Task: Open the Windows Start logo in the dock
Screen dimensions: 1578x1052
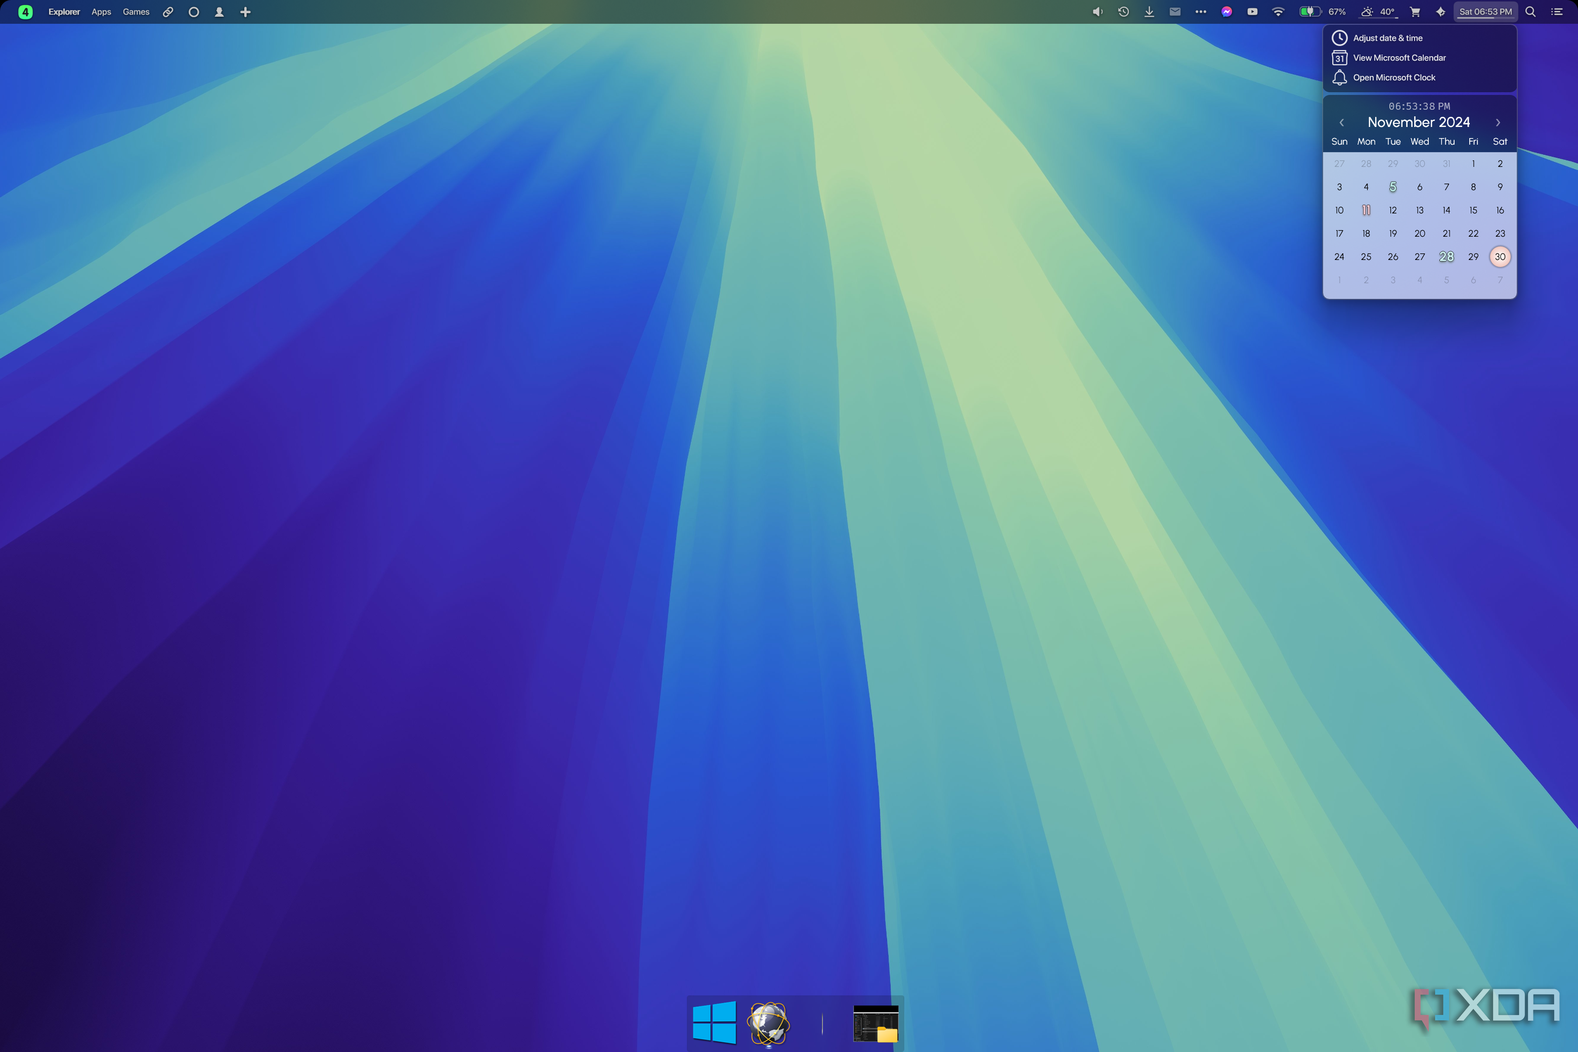Action: click(714, 1023)
